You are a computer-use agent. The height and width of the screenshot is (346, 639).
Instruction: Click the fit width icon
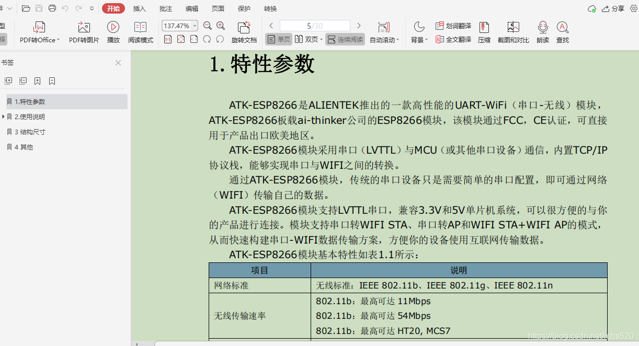click(194, 39)
